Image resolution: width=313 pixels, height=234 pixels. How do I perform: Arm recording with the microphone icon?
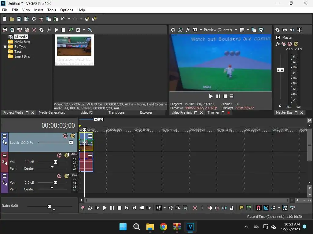[83, 208]
